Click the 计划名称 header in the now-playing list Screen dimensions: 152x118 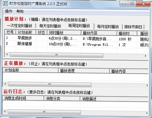(30, 70)
